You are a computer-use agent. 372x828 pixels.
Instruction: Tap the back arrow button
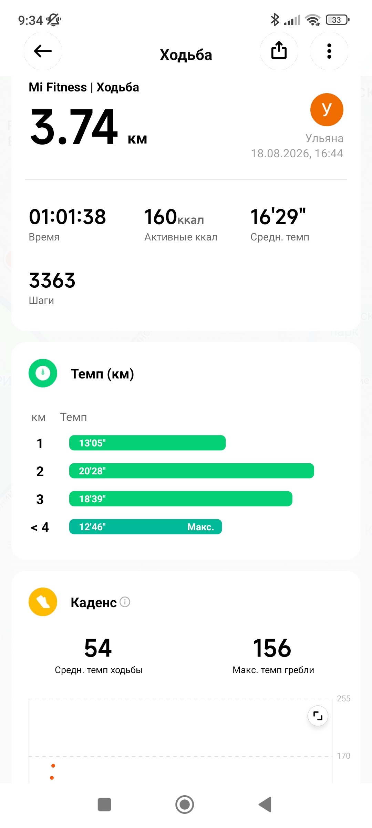click(43, 51)
